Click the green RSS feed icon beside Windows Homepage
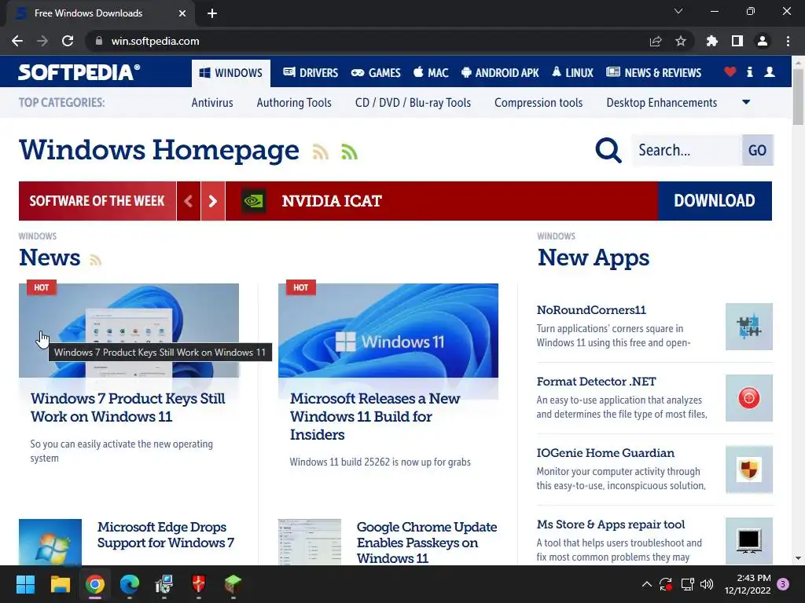 tap(349, 152)
